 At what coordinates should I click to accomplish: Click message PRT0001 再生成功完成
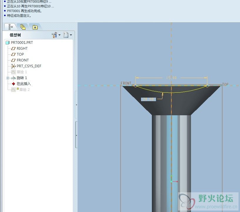[24, 11]
